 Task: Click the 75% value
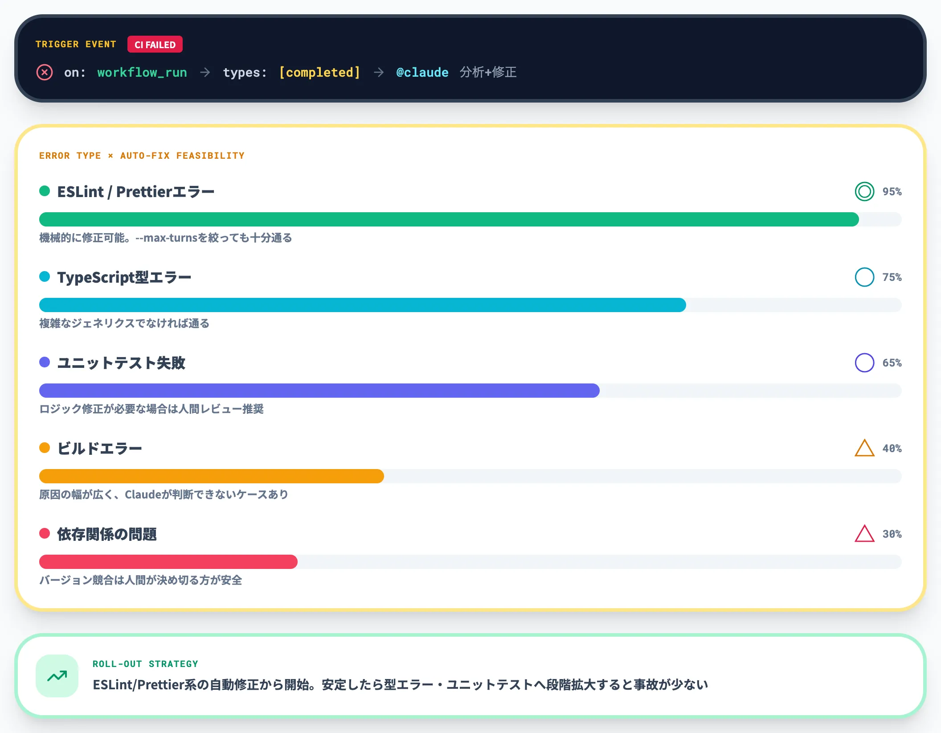(x=892, y=277)
